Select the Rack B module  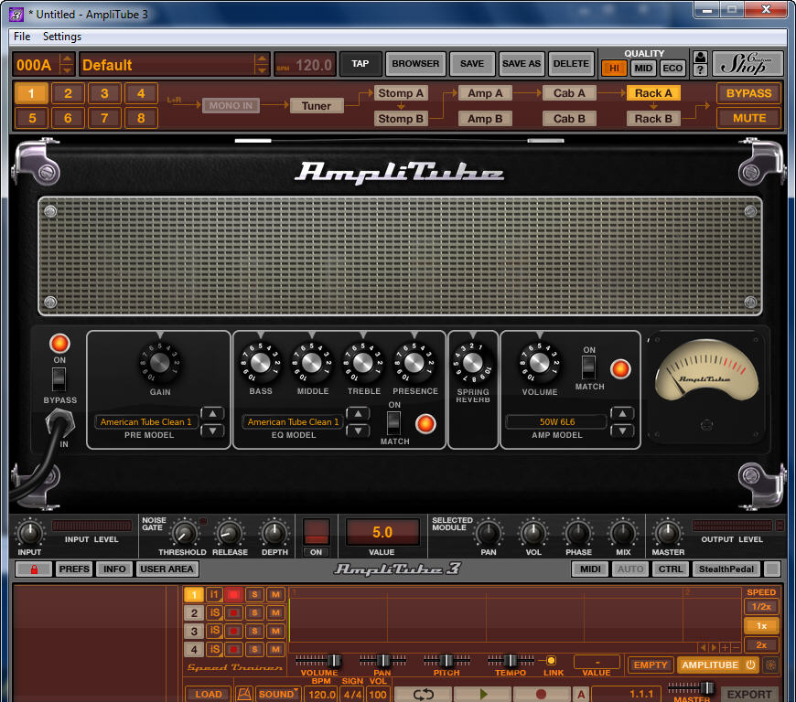(653, 119)
